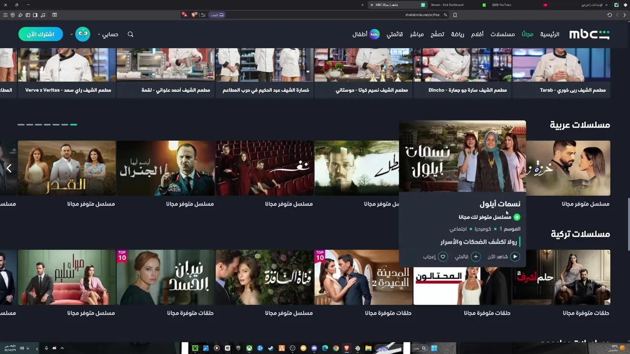Open the قائمتي menu item
The height and width of the screenshot is (354, 630).
395,34
